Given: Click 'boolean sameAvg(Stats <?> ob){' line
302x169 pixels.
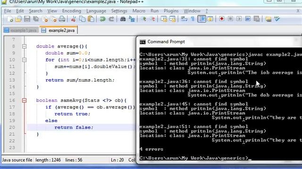Looking at the screenshot, I should [81, 100].
